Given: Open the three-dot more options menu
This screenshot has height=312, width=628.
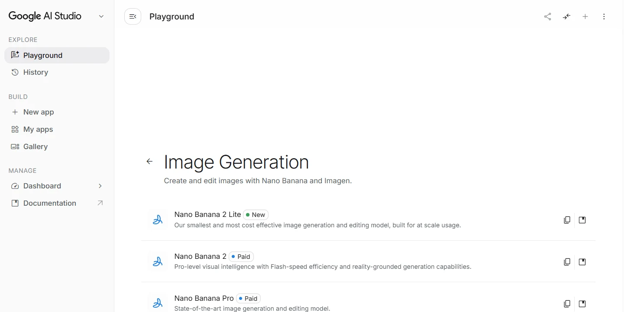Looking at the screenshot, I should pos(604,16).
